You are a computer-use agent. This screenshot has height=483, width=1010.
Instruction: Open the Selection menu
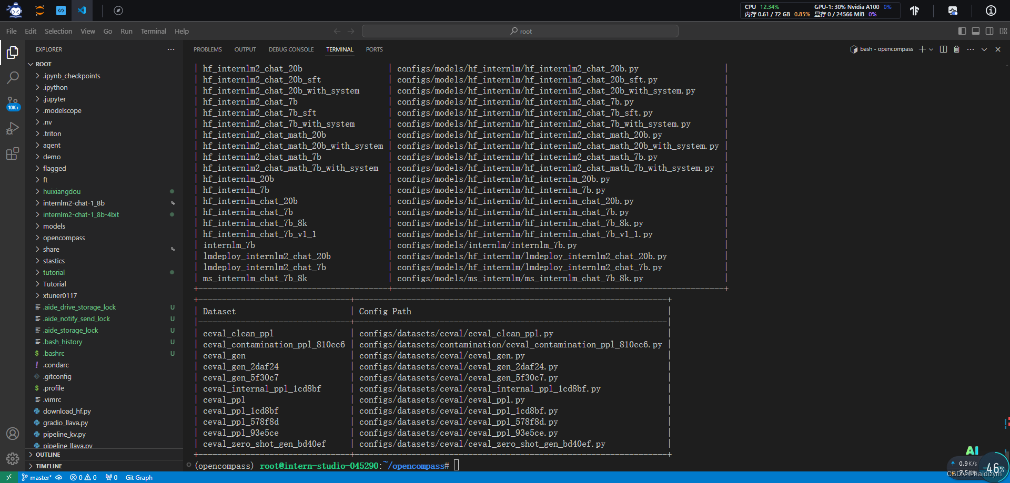(58, 32)
